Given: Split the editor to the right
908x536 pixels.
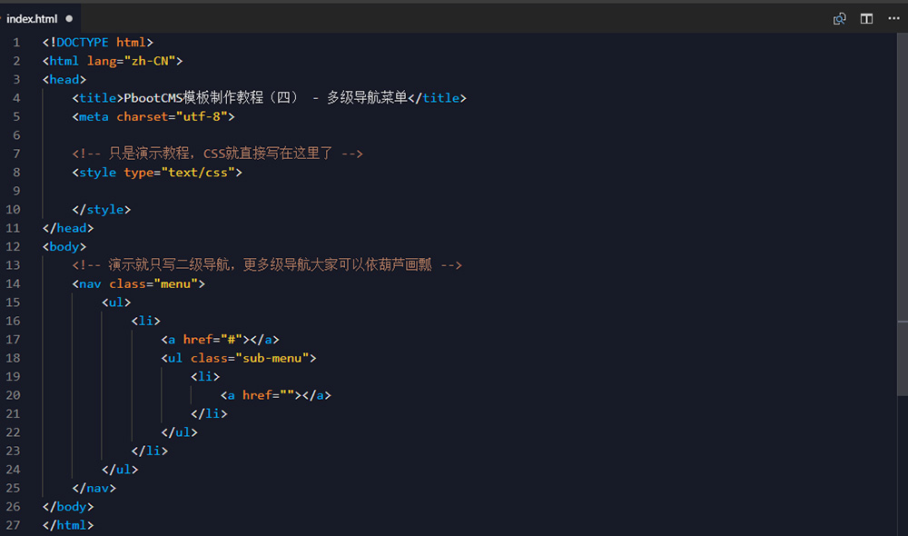Looking at the screenshot, I should tap(866, 18).
